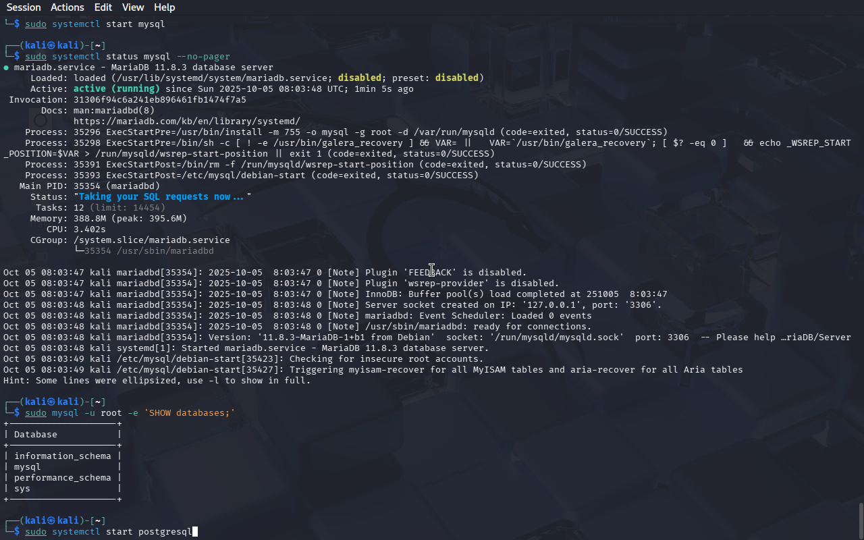Click the "Taking your SQL requests now..." status
864x540 pixels.
pyautogui.click(x=162, y=197)
